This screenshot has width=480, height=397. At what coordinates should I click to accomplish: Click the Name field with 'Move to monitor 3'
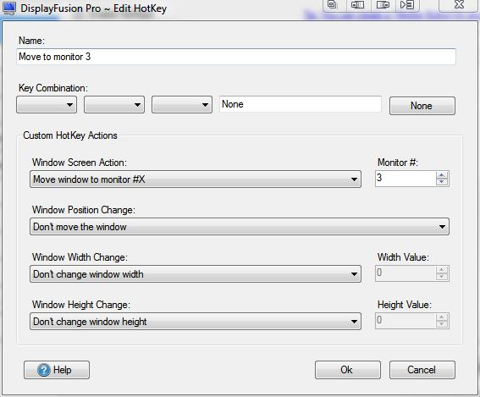coord(236,57)
